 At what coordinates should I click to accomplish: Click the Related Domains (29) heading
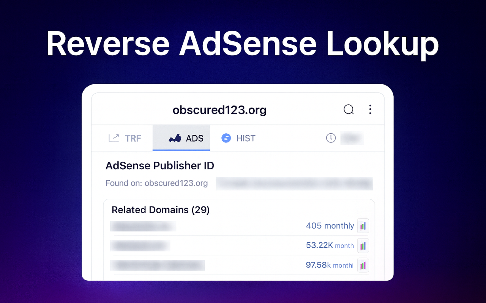pos(161,210)
